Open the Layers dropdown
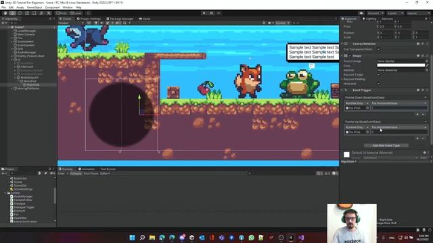 394,13
